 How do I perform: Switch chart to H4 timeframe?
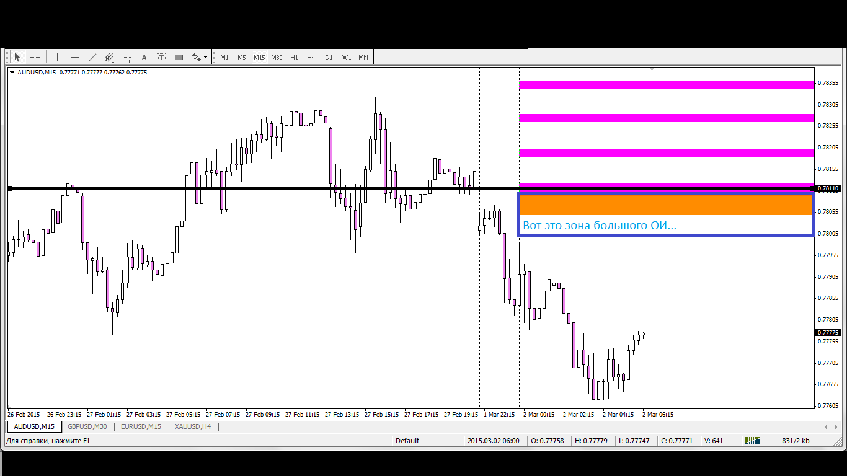311,57
